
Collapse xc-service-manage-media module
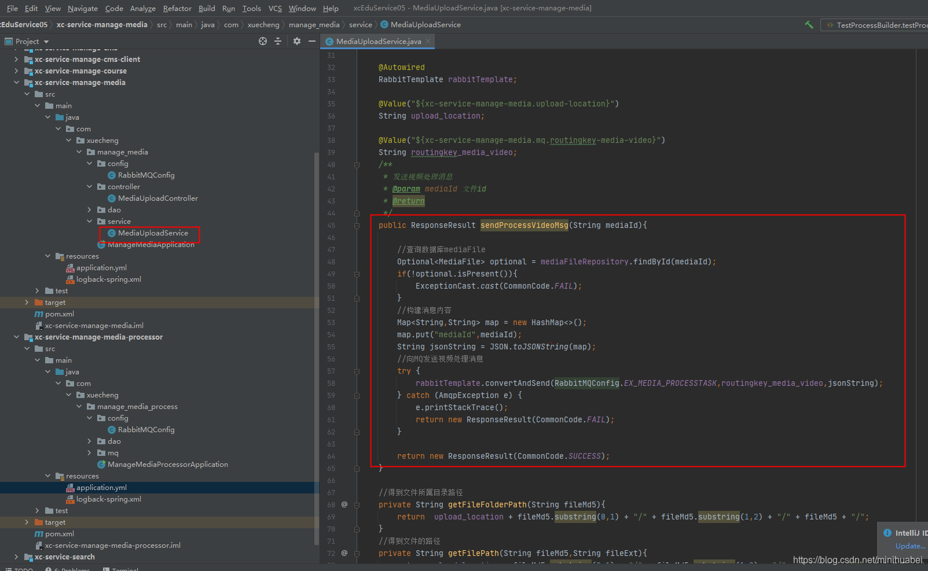tap(16, 83)
